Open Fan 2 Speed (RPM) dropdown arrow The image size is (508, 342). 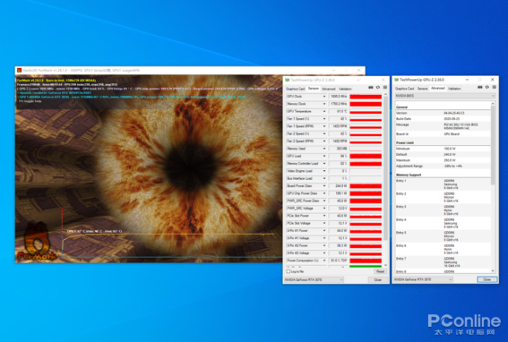(x=324, y=141)
